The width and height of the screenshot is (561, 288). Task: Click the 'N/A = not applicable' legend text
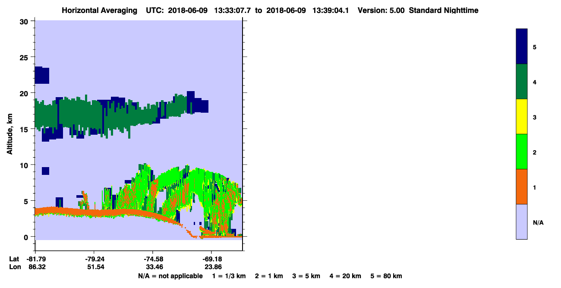coord(170,276)
